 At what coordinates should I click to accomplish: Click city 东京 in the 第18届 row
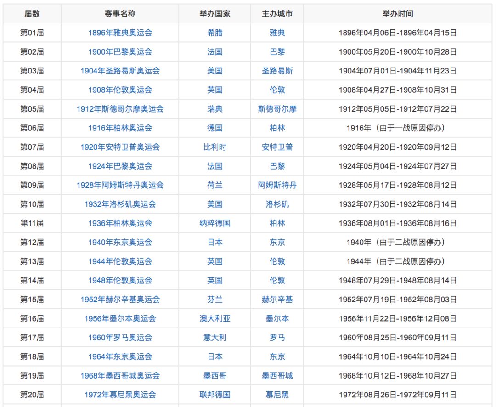pyautogui.click(x=277, y=356)
